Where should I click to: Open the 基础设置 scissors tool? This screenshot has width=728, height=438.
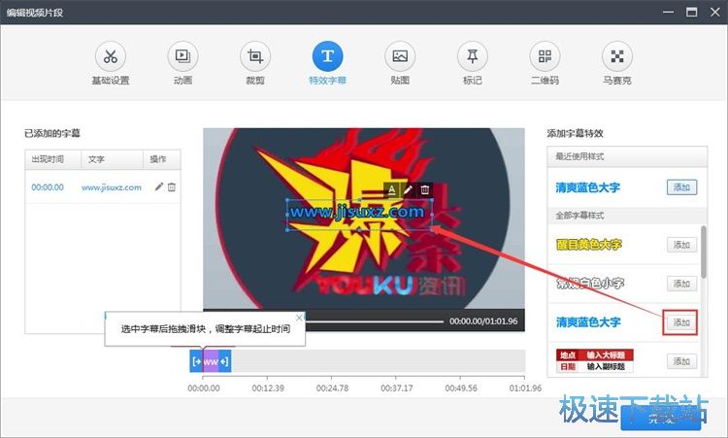tap(111, 64)
